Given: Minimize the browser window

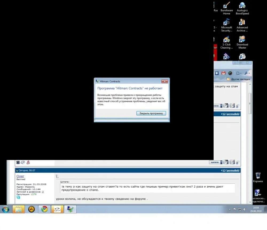Looking at the screenshot, I should tap(235, 63).
